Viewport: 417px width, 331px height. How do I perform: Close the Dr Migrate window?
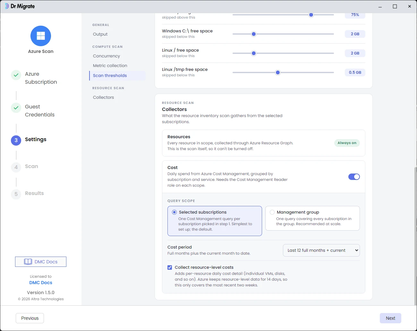(410, 6)
